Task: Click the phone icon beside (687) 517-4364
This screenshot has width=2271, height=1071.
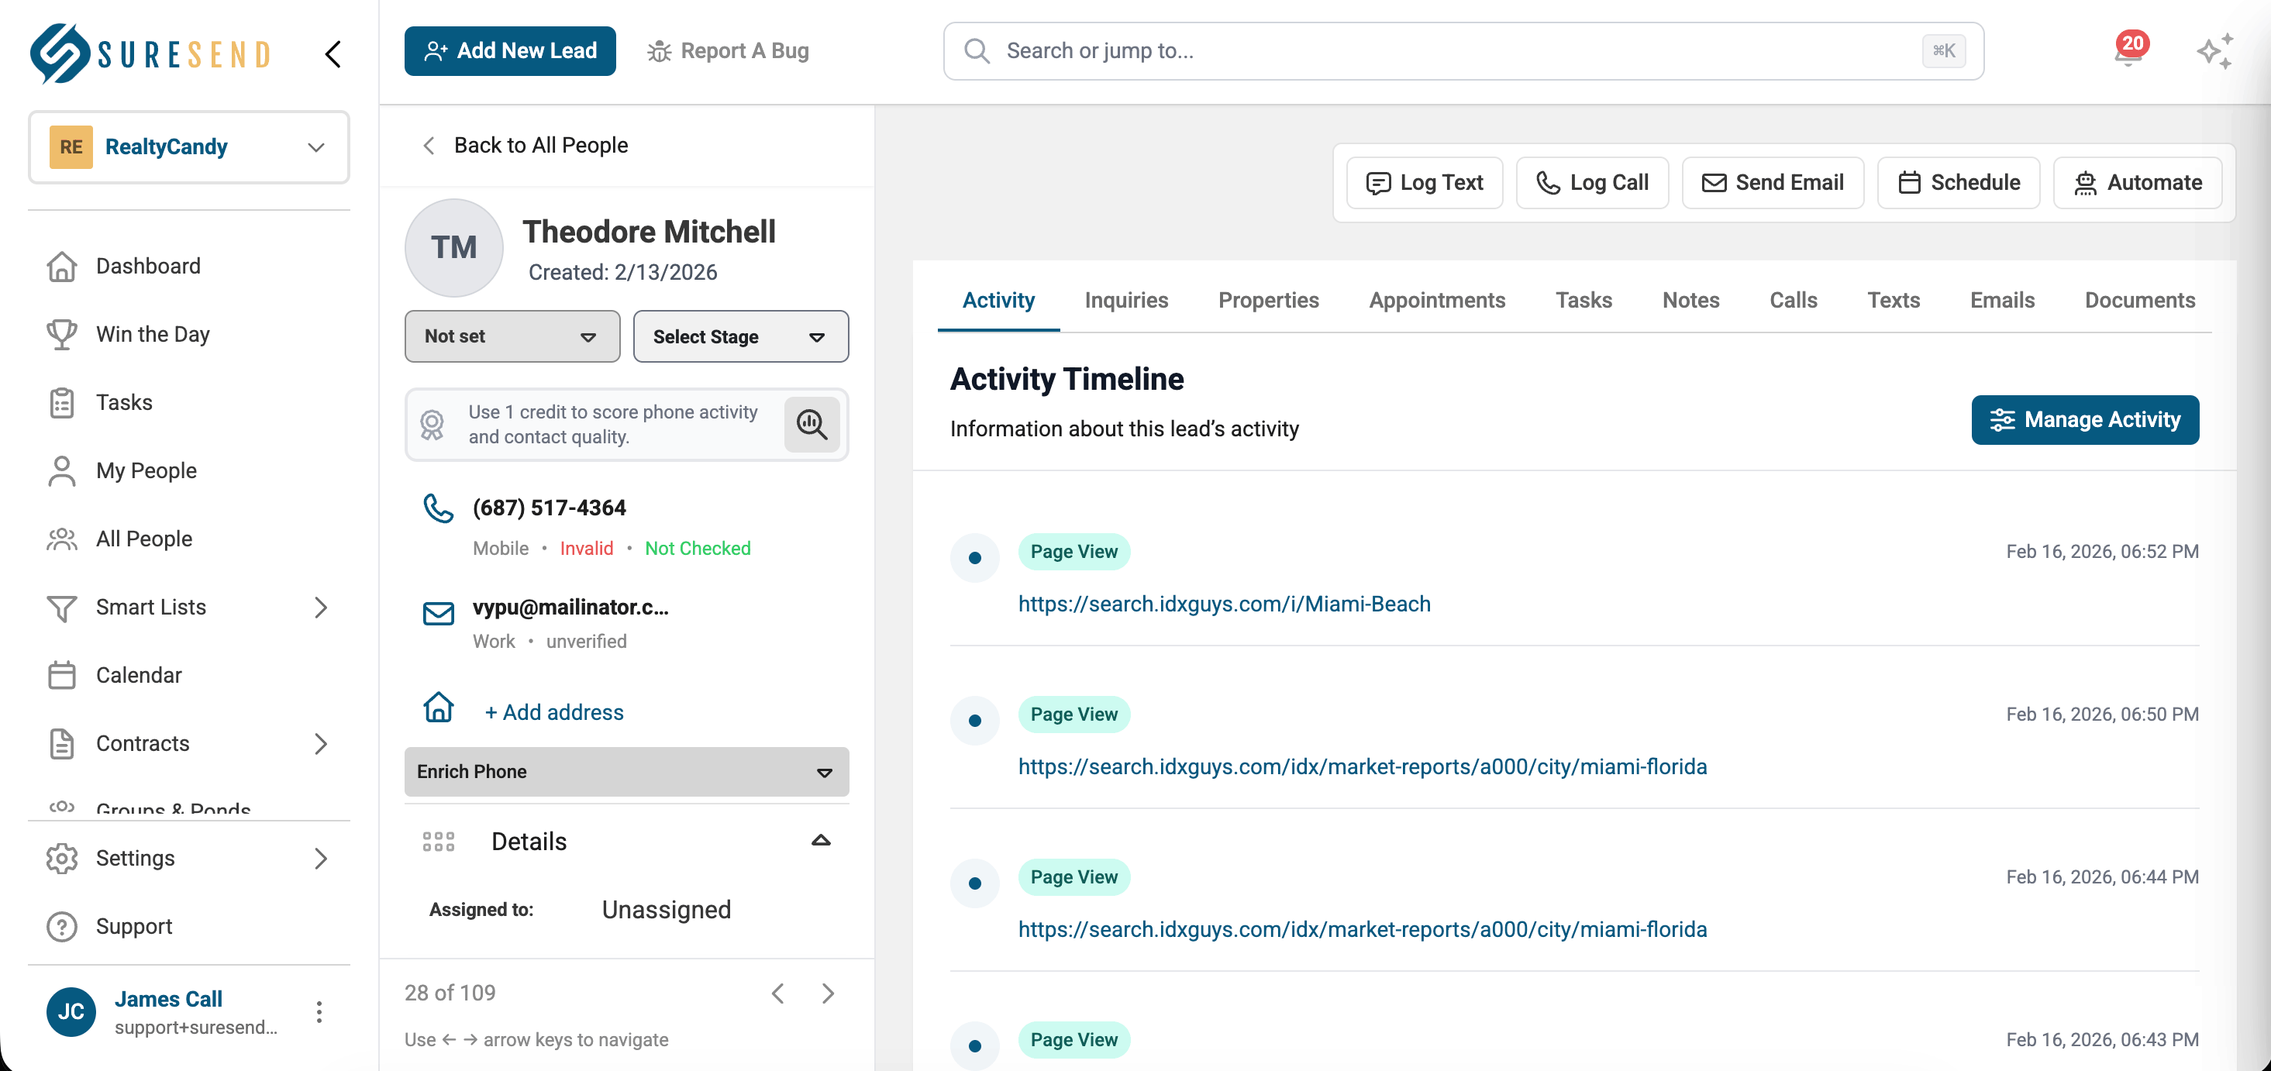Action: click(438, 508)
